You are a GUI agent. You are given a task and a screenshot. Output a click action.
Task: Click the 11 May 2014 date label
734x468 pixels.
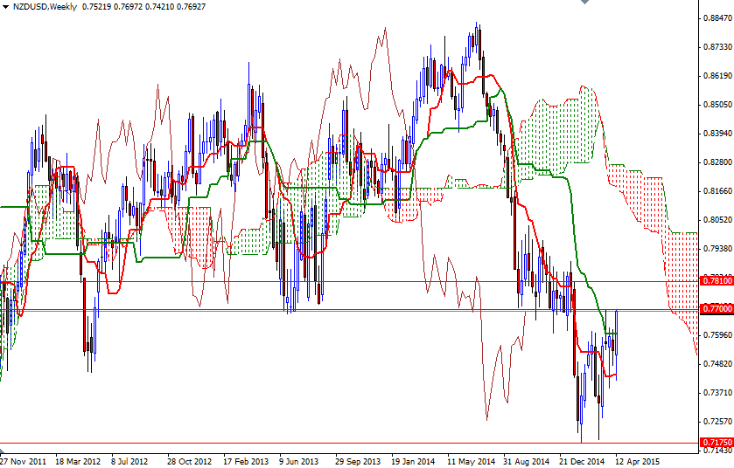pos(472,462)
